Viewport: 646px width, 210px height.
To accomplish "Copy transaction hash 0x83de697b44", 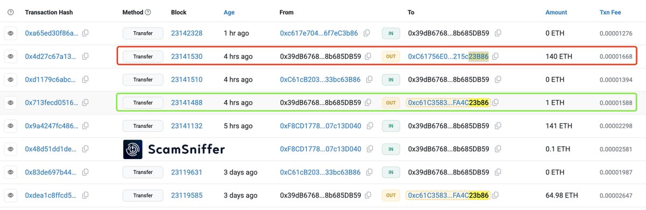I will pyautogui.click(x=85, y=172).
